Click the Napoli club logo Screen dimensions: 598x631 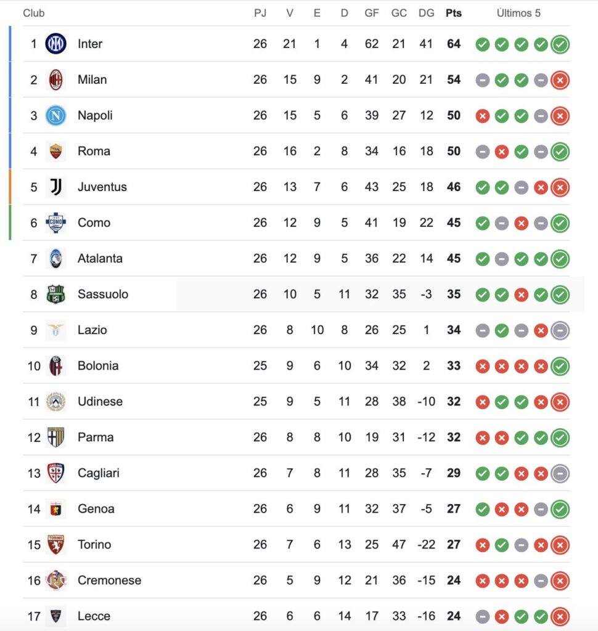coord(55,115)
